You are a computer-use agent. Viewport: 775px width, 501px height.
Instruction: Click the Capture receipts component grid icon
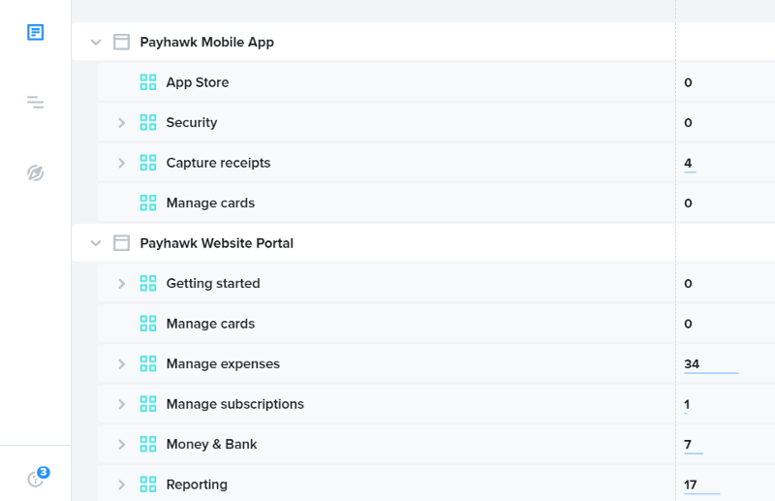pyautogui.click(x=148, y=163)
